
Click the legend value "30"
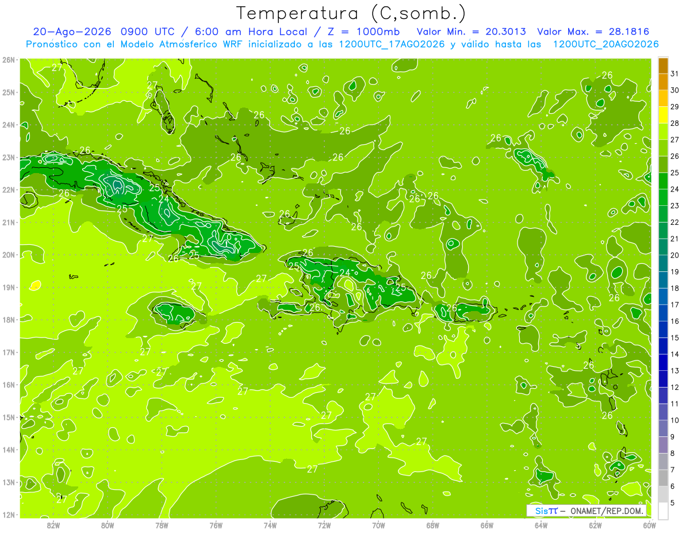click(x=675, y=90)
